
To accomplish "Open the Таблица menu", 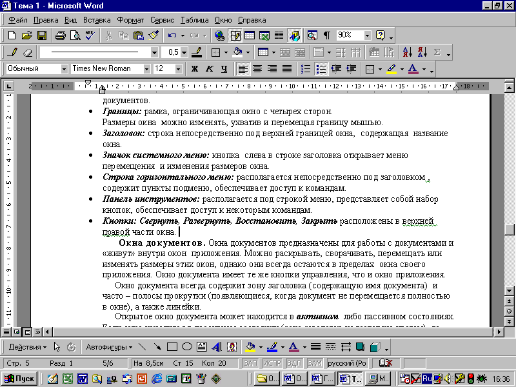I will (x=193, y=20).
